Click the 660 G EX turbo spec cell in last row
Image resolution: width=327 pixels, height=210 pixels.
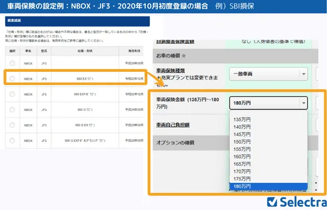click(x=85, y=140)
